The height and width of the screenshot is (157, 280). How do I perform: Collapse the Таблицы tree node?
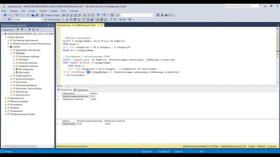pyautogui.click(x=11, y=53)
